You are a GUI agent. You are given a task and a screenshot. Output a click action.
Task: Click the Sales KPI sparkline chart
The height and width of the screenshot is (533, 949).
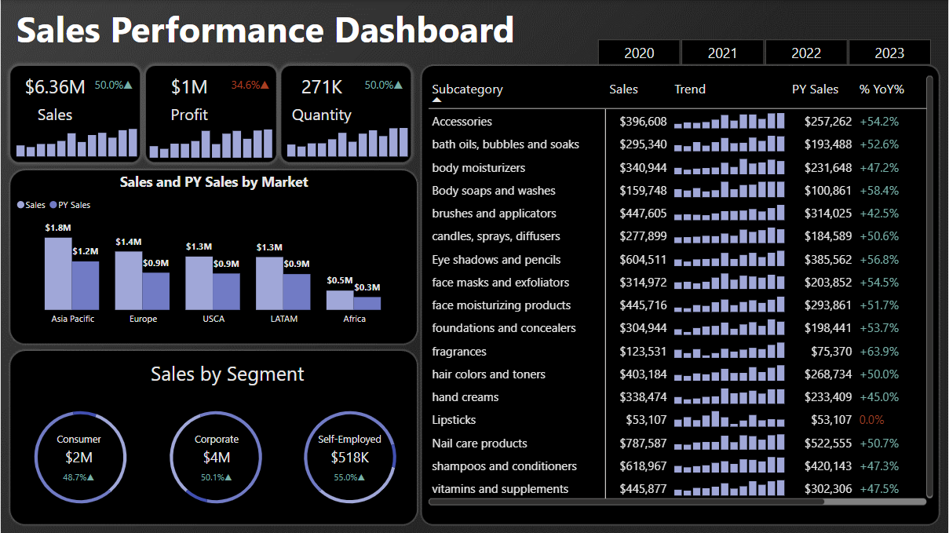click(77, 143)
